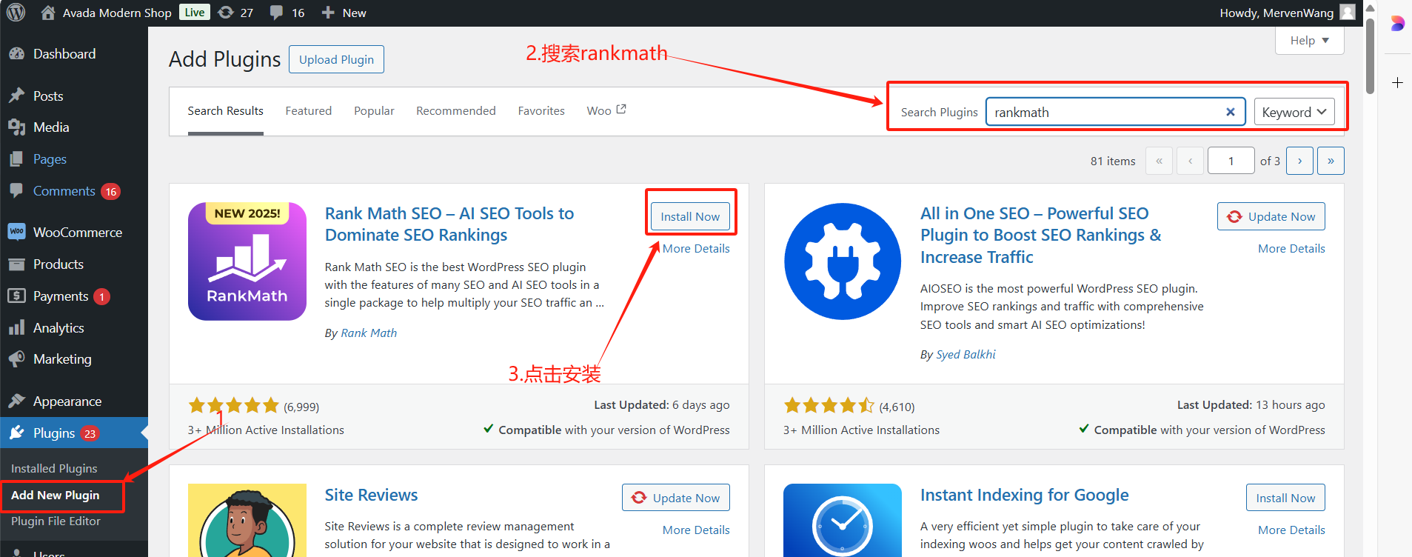Click the current page number field

click(1231, 161)
